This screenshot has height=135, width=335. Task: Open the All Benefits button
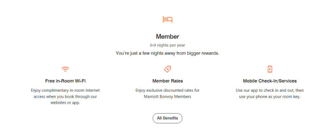(167, 118)
